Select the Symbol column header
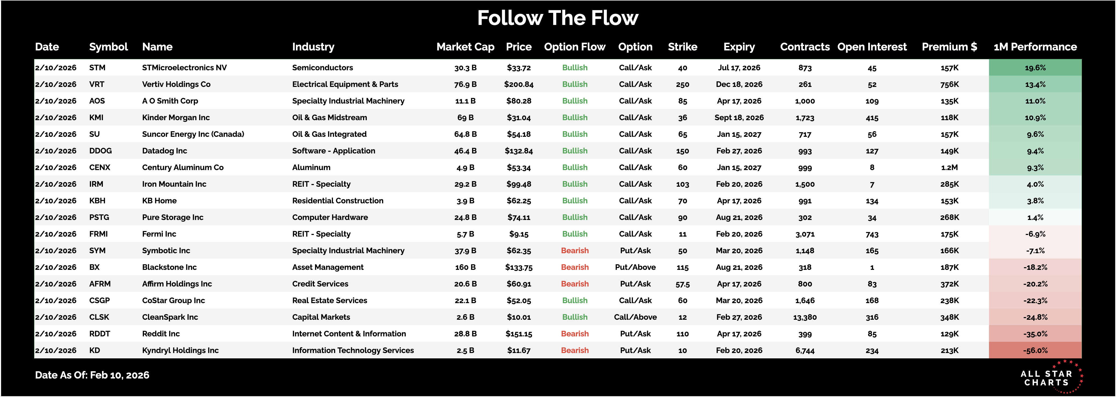The width and height of the screenshot is (1116, 397). (108, 47)
